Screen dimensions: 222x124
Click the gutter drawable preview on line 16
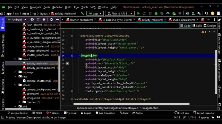coord(67,63)
